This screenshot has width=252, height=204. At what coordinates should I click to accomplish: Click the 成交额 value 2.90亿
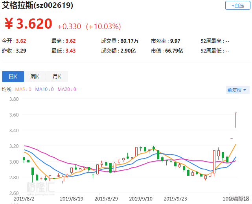coord(128,51)
